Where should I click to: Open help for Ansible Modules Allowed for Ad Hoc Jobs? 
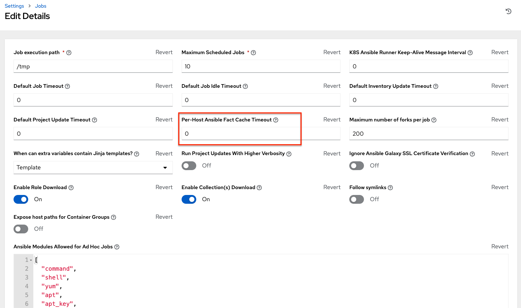coord(116,247)
